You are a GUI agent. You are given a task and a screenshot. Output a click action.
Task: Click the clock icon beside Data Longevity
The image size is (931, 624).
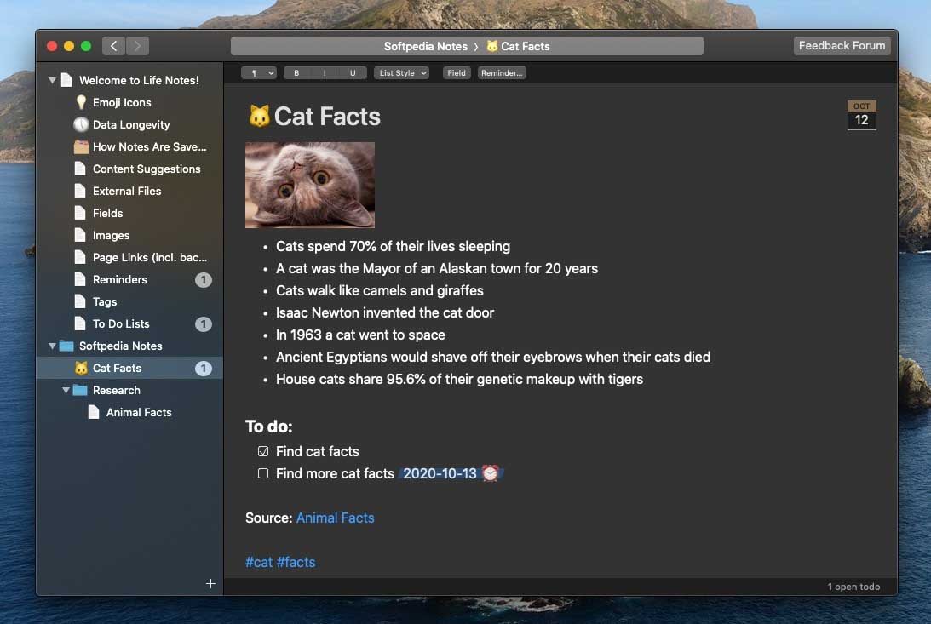click(x=81, y=124)
